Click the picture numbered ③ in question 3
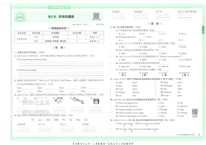206x145 pixels. click(x=59, y=101)
